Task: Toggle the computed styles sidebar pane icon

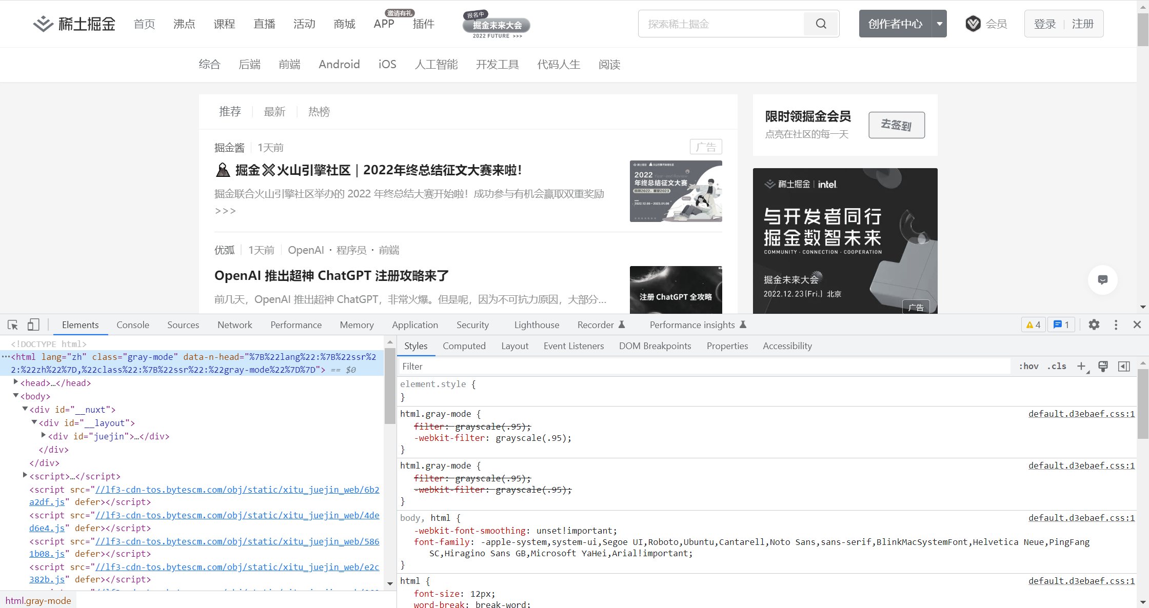Action: tap(1124, 366)
